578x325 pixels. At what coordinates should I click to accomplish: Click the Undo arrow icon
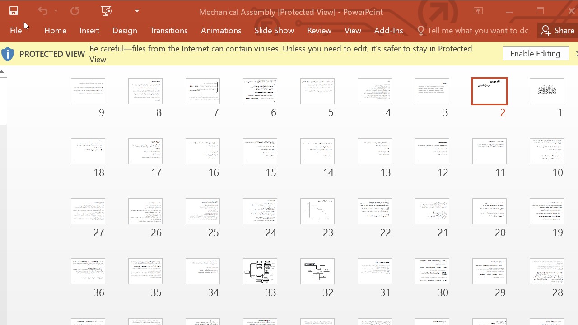42,11
